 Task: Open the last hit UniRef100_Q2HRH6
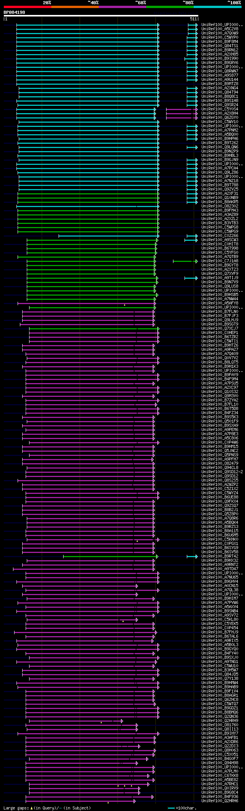tap(220, 801)
